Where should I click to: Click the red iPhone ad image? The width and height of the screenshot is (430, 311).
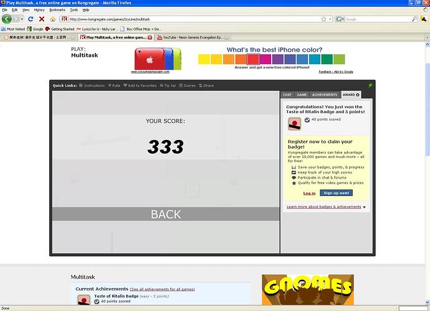click(x=158, y=58)
